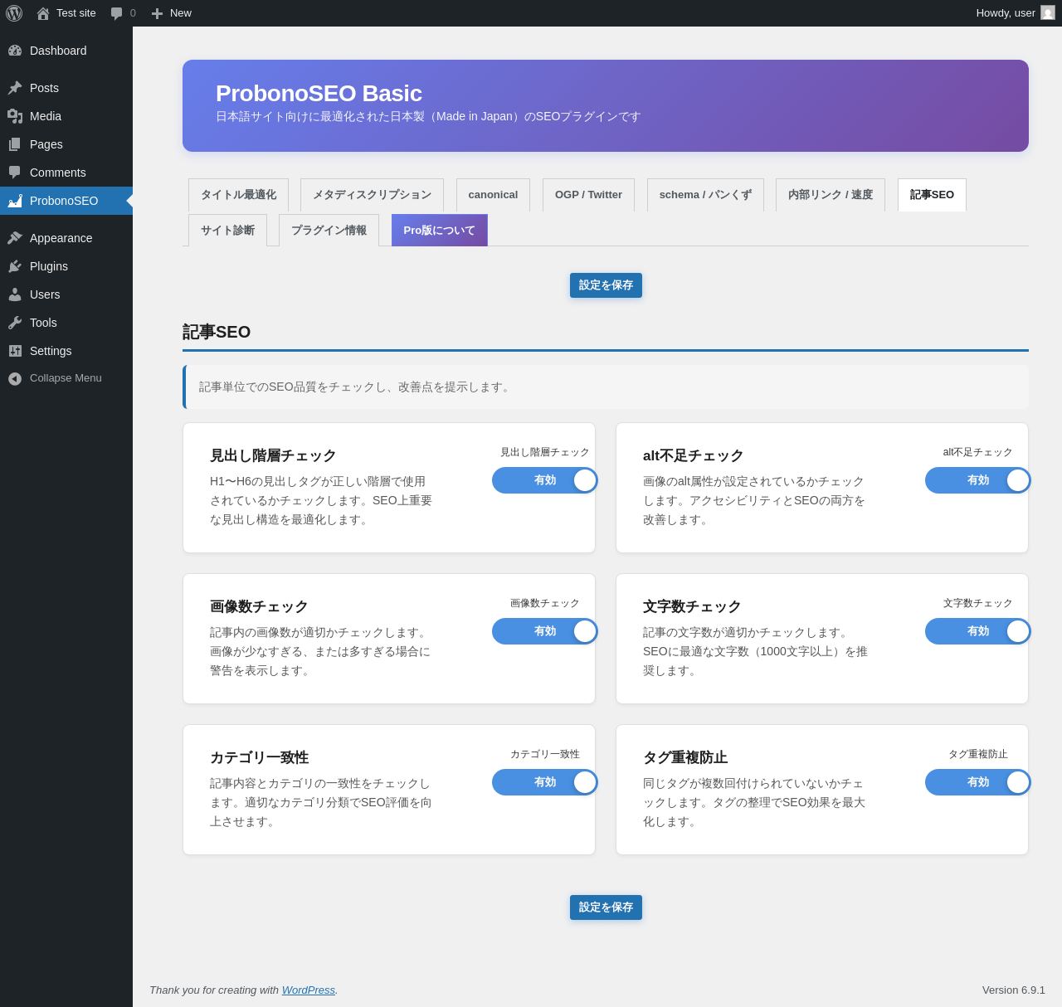Select the canonical tab
The width and height of the screenshot is (1062, 1007).
[493, 195]
